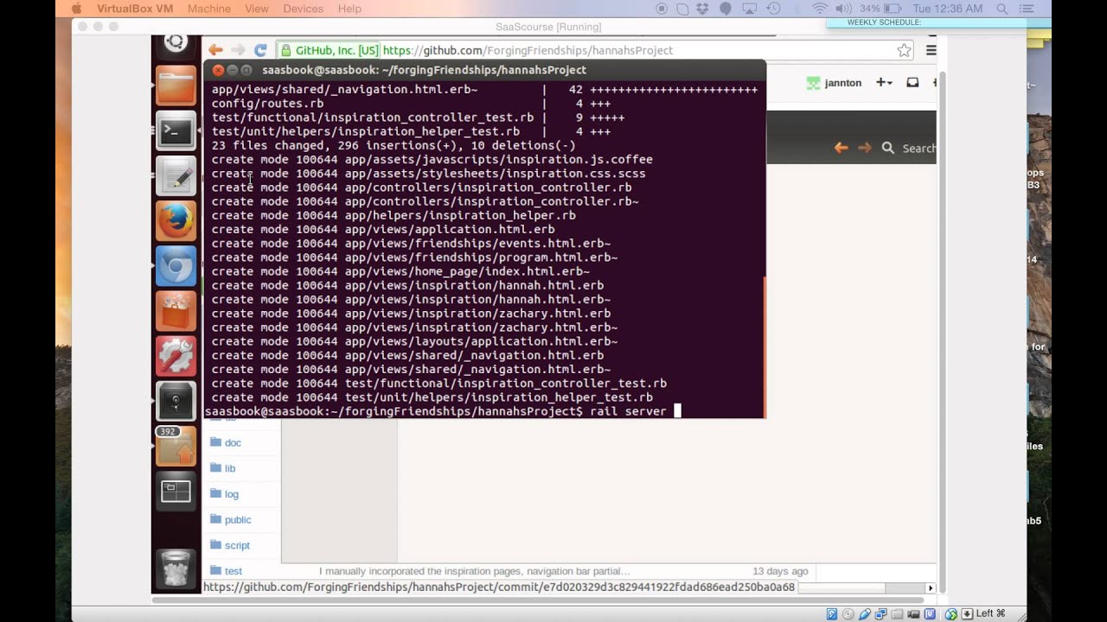Click the GitHub Search field
The height and width of the screenshot is (622, 1107).
(x=918, y=149)
